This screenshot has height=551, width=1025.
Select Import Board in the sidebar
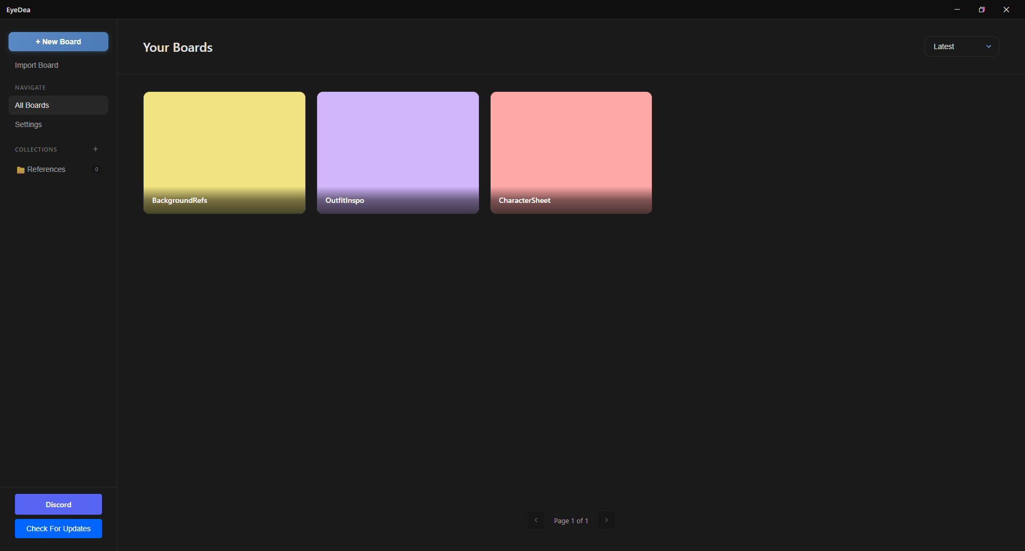36,65
